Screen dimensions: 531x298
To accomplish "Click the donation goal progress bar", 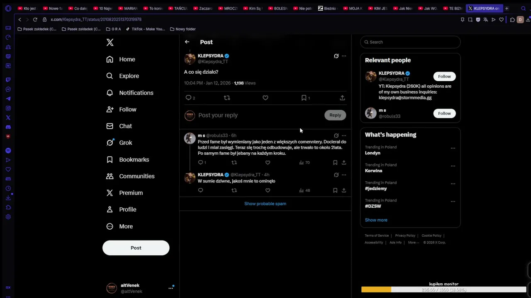I will (x=444, y=290).
